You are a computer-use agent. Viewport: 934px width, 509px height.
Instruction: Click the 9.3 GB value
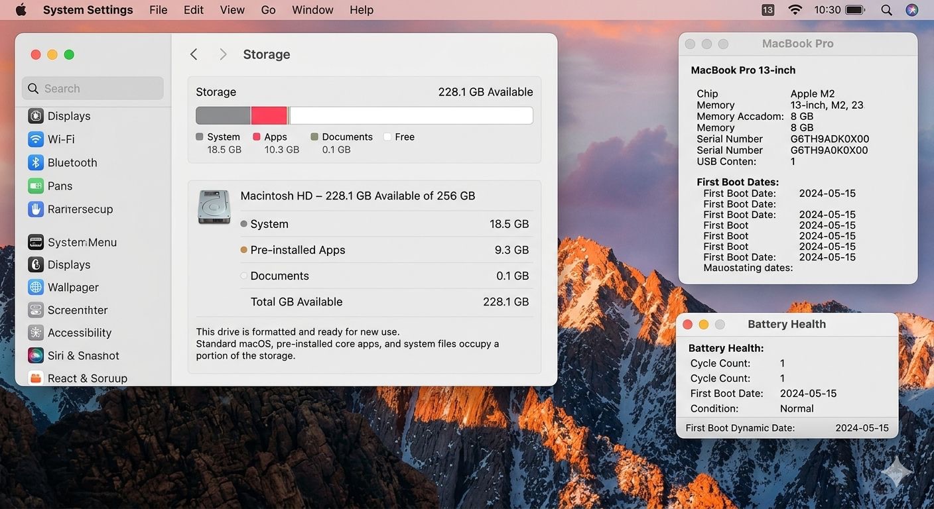click(512, 250)
